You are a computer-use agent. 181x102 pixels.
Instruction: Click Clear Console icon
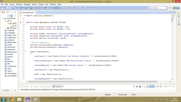144,86
